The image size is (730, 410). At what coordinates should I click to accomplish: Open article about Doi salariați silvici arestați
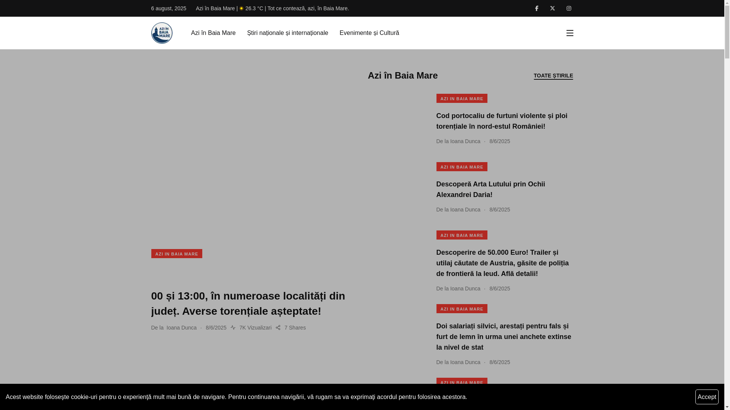click(x=504, y=337)
